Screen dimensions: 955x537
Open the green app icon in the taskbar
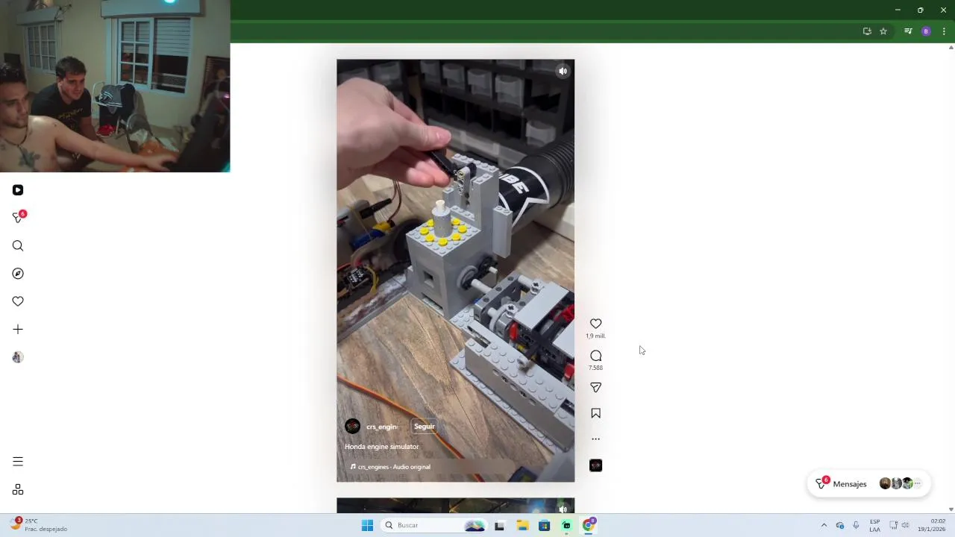tap(566, 526)
